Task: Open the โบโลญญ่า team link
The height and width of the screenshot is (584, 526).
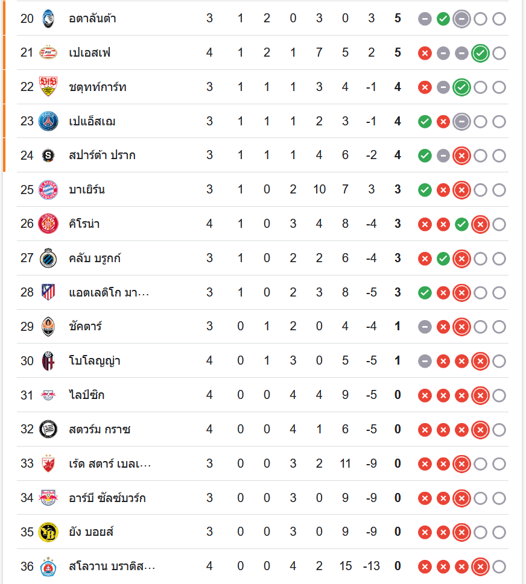Action: [94, 361]
